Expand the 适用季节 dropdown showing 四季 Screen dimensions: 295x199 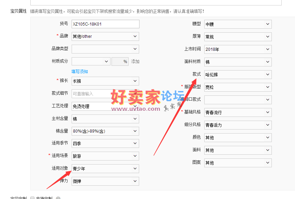coord(105,143)
